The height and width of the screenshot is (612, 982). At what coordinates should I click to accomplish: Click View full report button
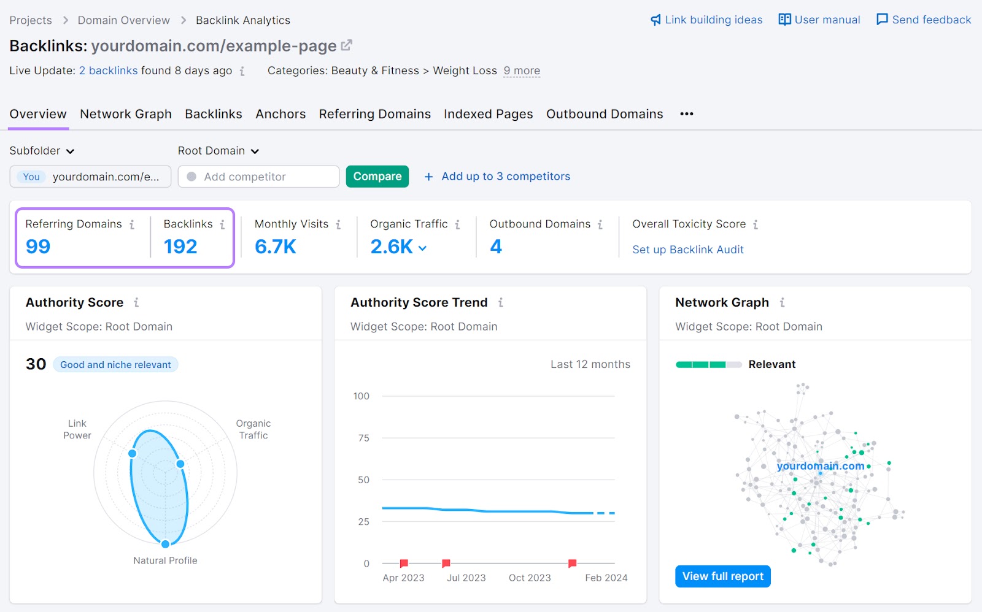click(723, 576)
